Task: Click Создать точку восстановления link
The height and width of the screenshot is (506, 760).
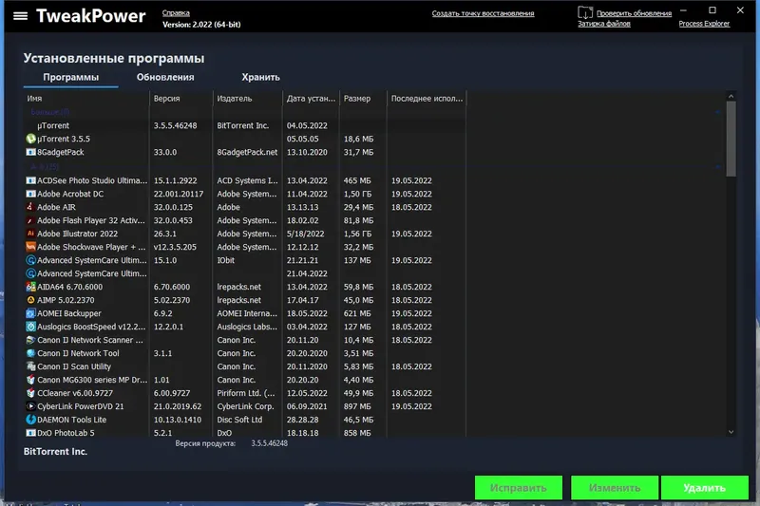Action: pos(483,13)
